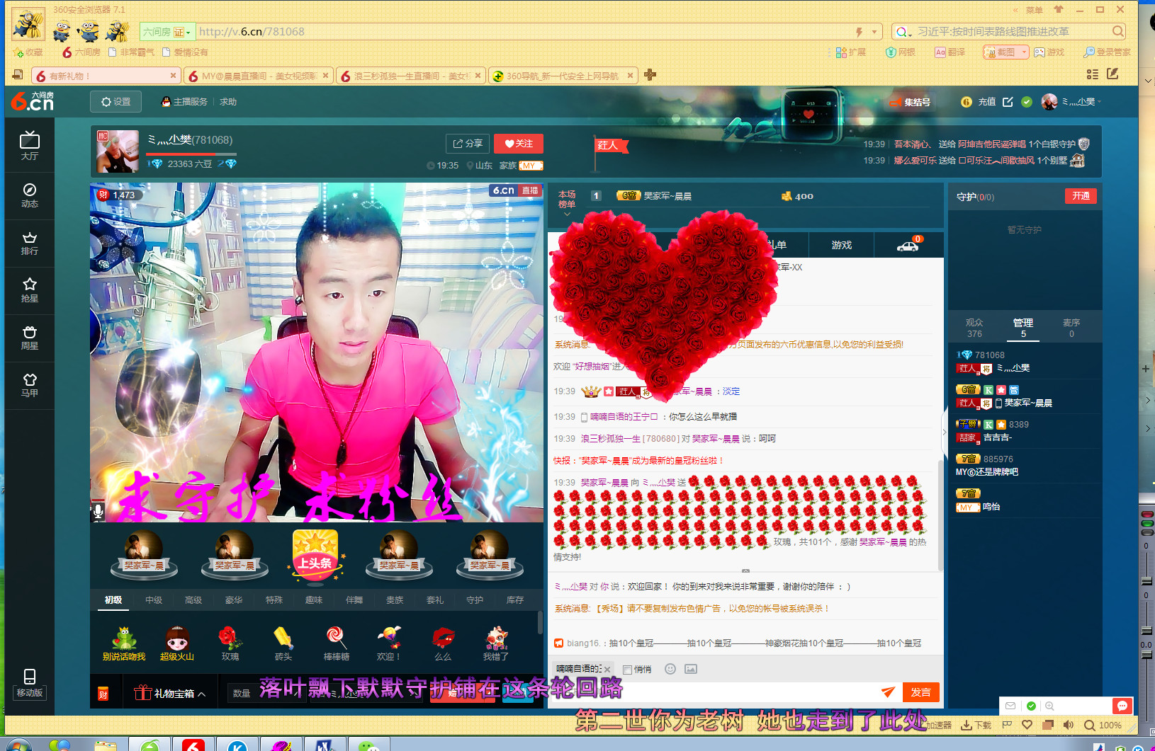1155x751 pixels.
Task: Click the 上头条 headline badge
Action: [315, 557]
